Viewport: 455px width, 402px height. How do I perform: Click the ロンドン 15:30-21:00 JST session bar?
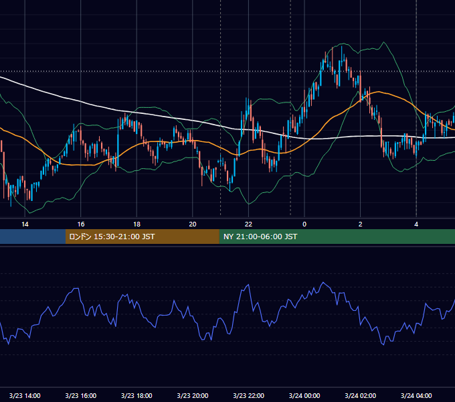(x=142, y=237)
